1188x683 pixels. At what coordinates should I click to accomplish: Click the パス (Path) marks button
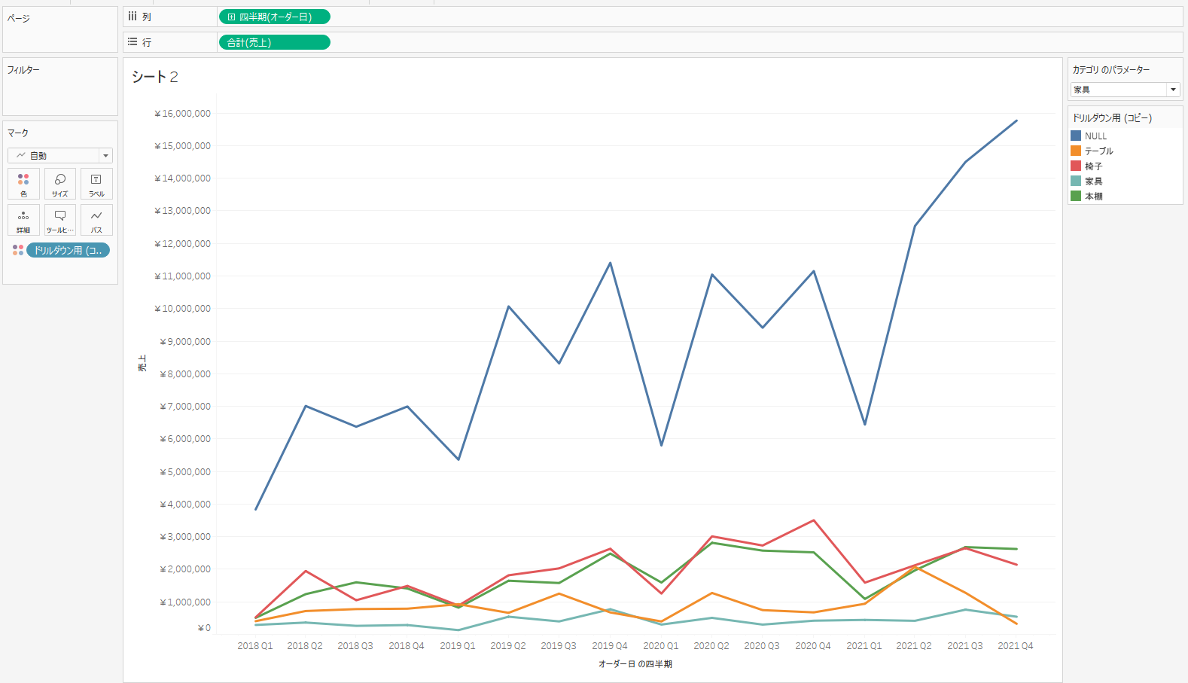(96, 220)
